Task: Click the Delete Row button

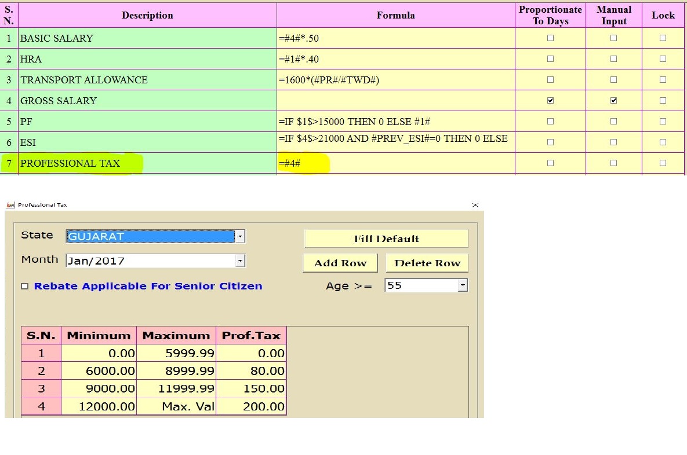Action: tap(427, 263)
